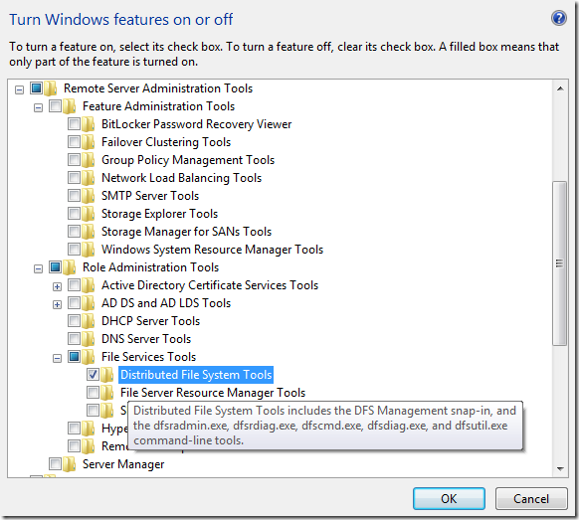Click the folder icon beside File Services Tools

(88, 357)
